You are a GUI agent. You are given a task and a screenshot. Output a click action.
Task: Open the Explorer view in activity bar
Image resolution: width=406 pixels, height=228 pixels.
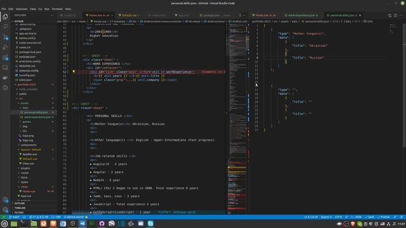5,16
